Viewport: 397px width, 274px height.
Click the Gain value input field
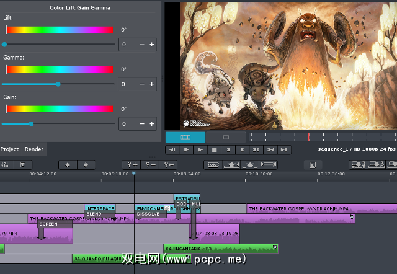127,124
